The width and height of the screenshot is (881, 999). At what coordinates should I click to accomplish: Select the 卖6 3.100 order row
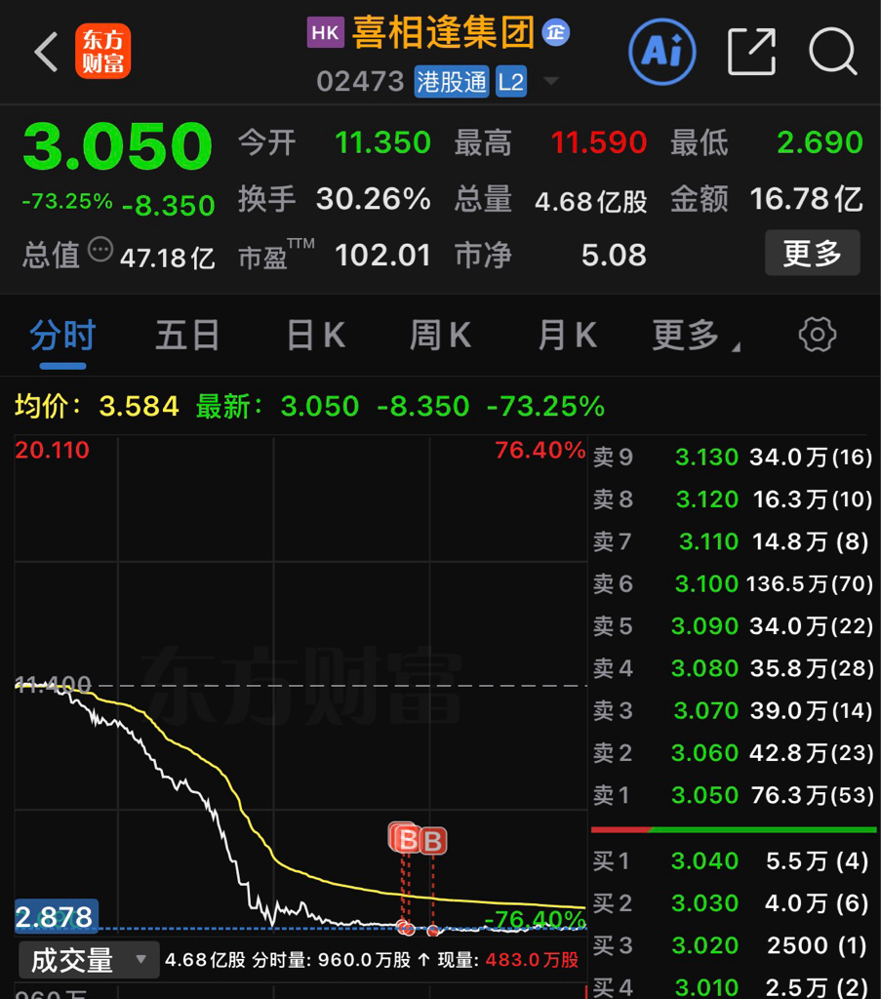tap(733, 583)
